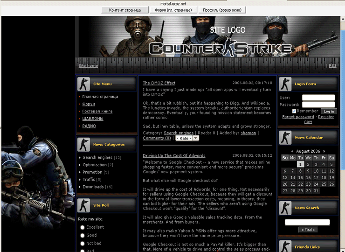345x252 pixels.
Task: Click the News Categories soldier icon
Action: [x=83, y=145]
